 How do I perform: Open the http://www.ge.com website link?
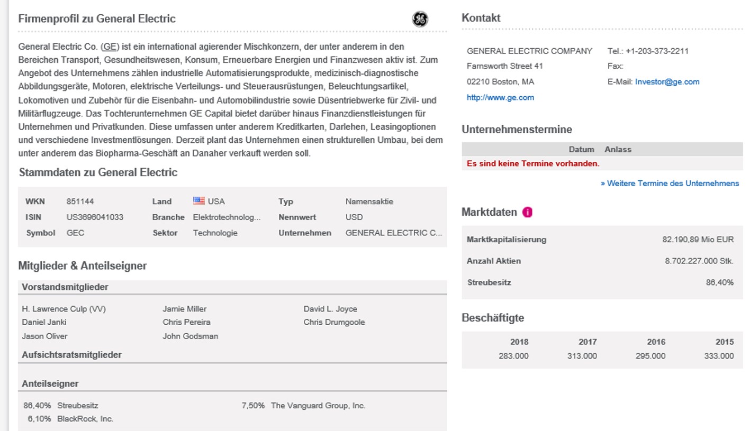(x=500, y=97)
